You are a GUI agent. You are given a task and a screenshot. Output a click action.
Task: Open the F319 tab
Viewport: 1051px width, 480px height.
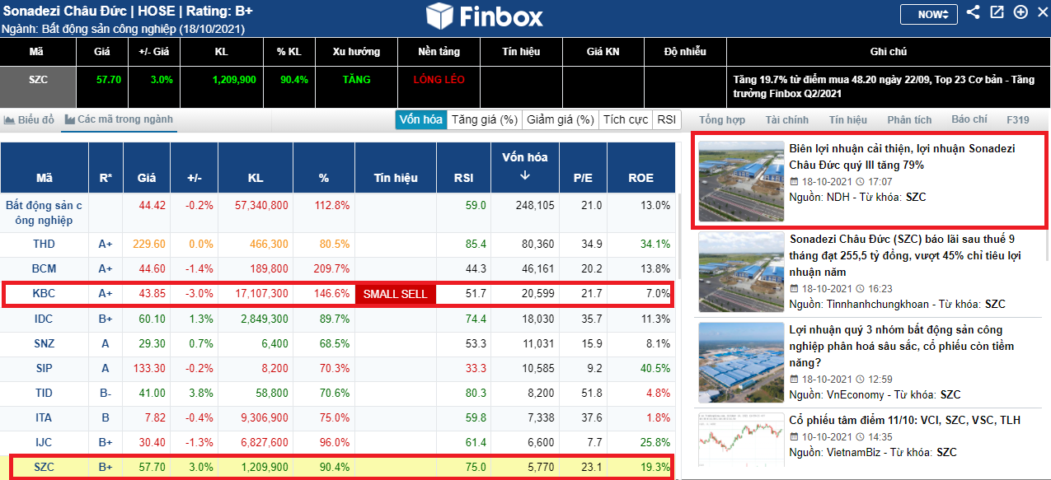pyautogui.click(x=1018, y=120)
